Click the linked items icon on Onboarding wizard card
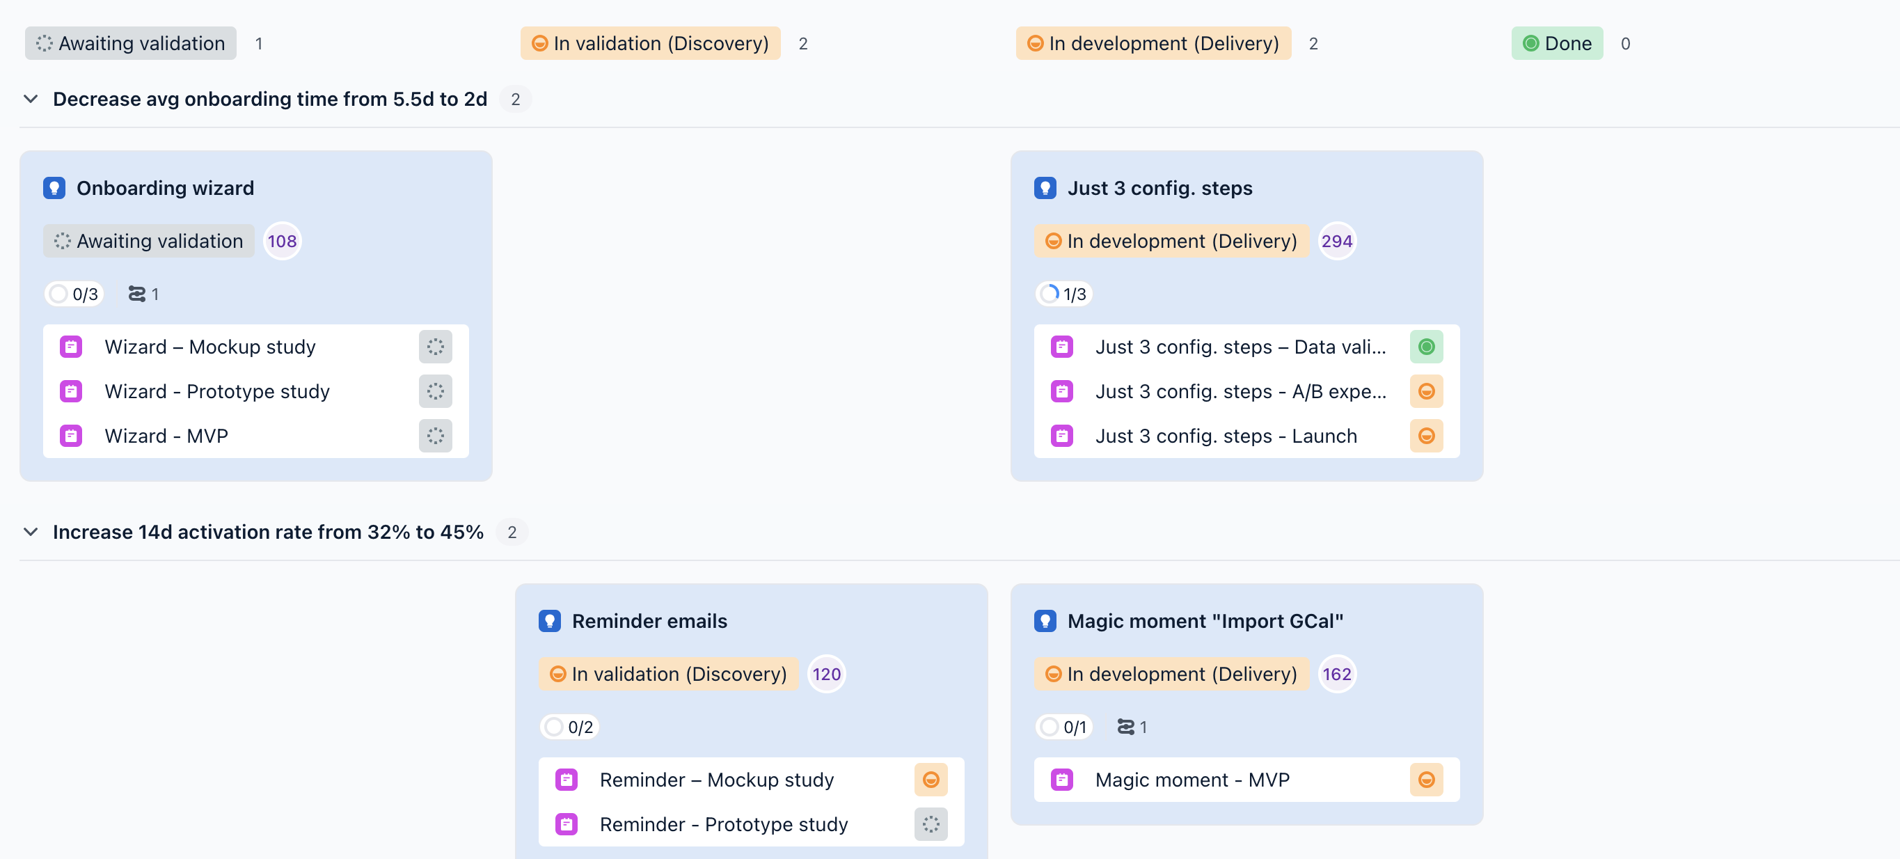This screenshot has height=859, width=1900. [137, 294]
